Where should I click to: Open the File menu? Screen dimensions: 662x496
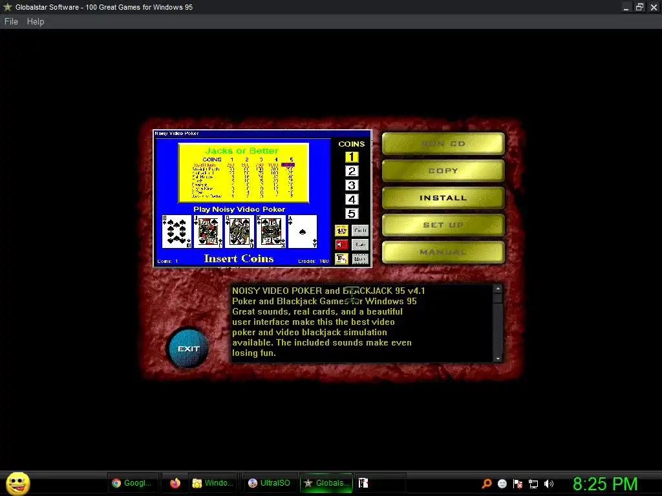[x=11, y=21]
